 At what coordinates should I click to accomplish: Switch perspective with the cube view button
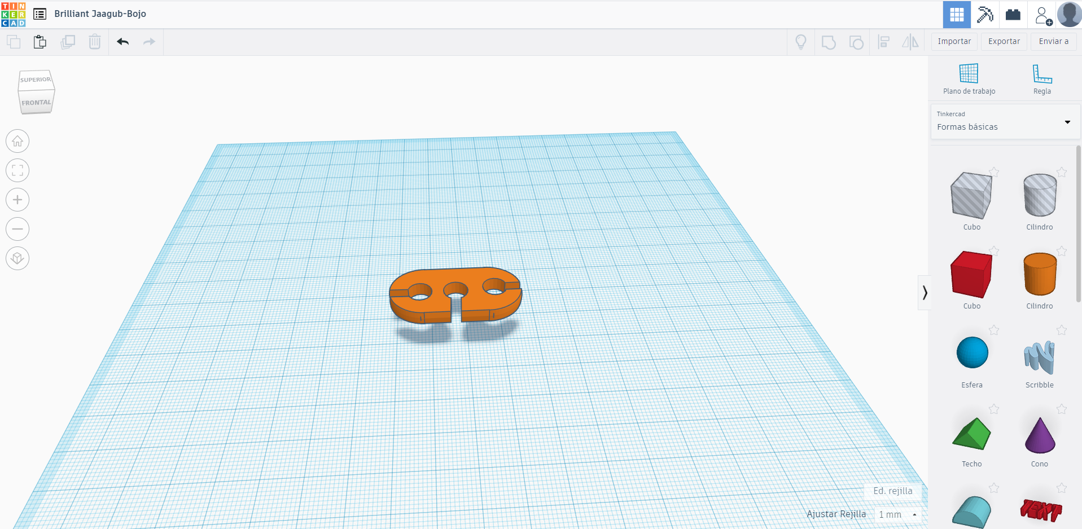(17, 258)
